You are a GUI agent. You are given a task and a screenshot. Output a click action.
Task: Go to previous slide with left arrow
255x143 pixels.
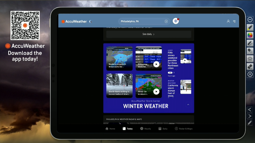tap(250, 110)
